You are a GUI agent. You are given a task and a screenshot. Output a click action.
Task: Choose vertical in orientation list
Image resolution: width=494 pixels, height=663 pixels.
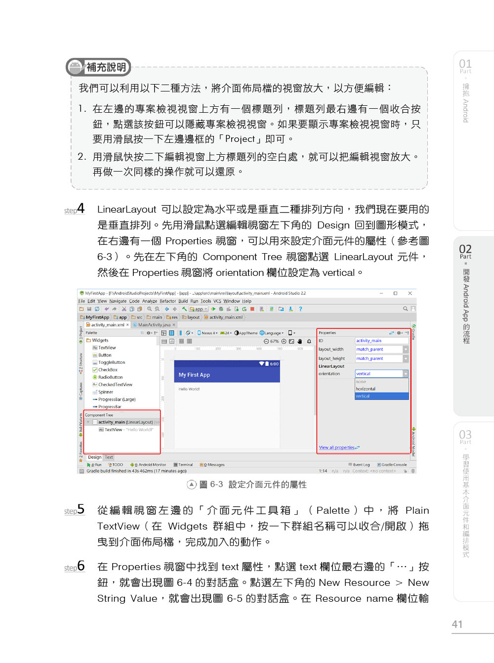pyautogui.click(x=382, y=396)
